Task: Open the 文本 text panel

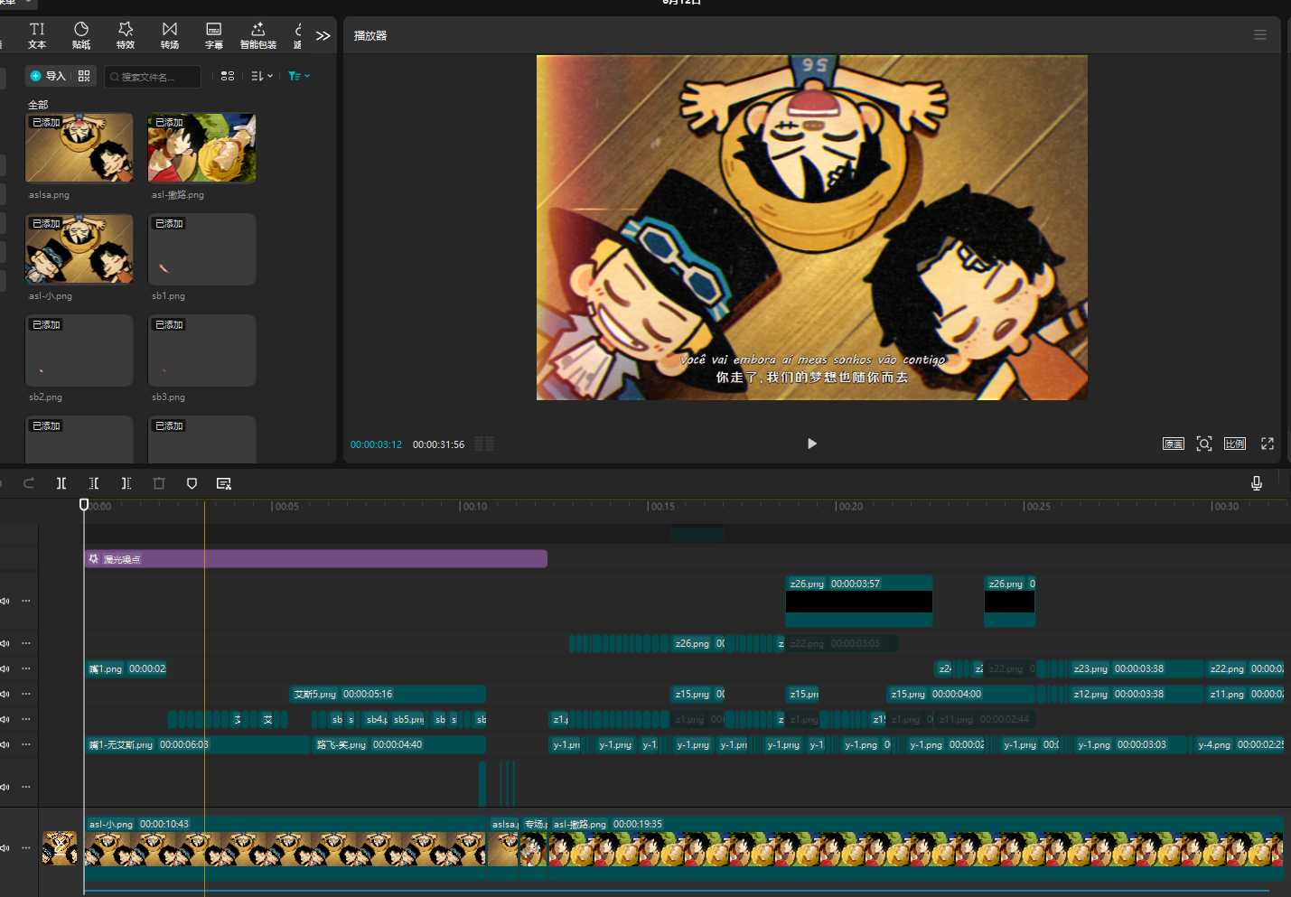Action: coord(37,35)
